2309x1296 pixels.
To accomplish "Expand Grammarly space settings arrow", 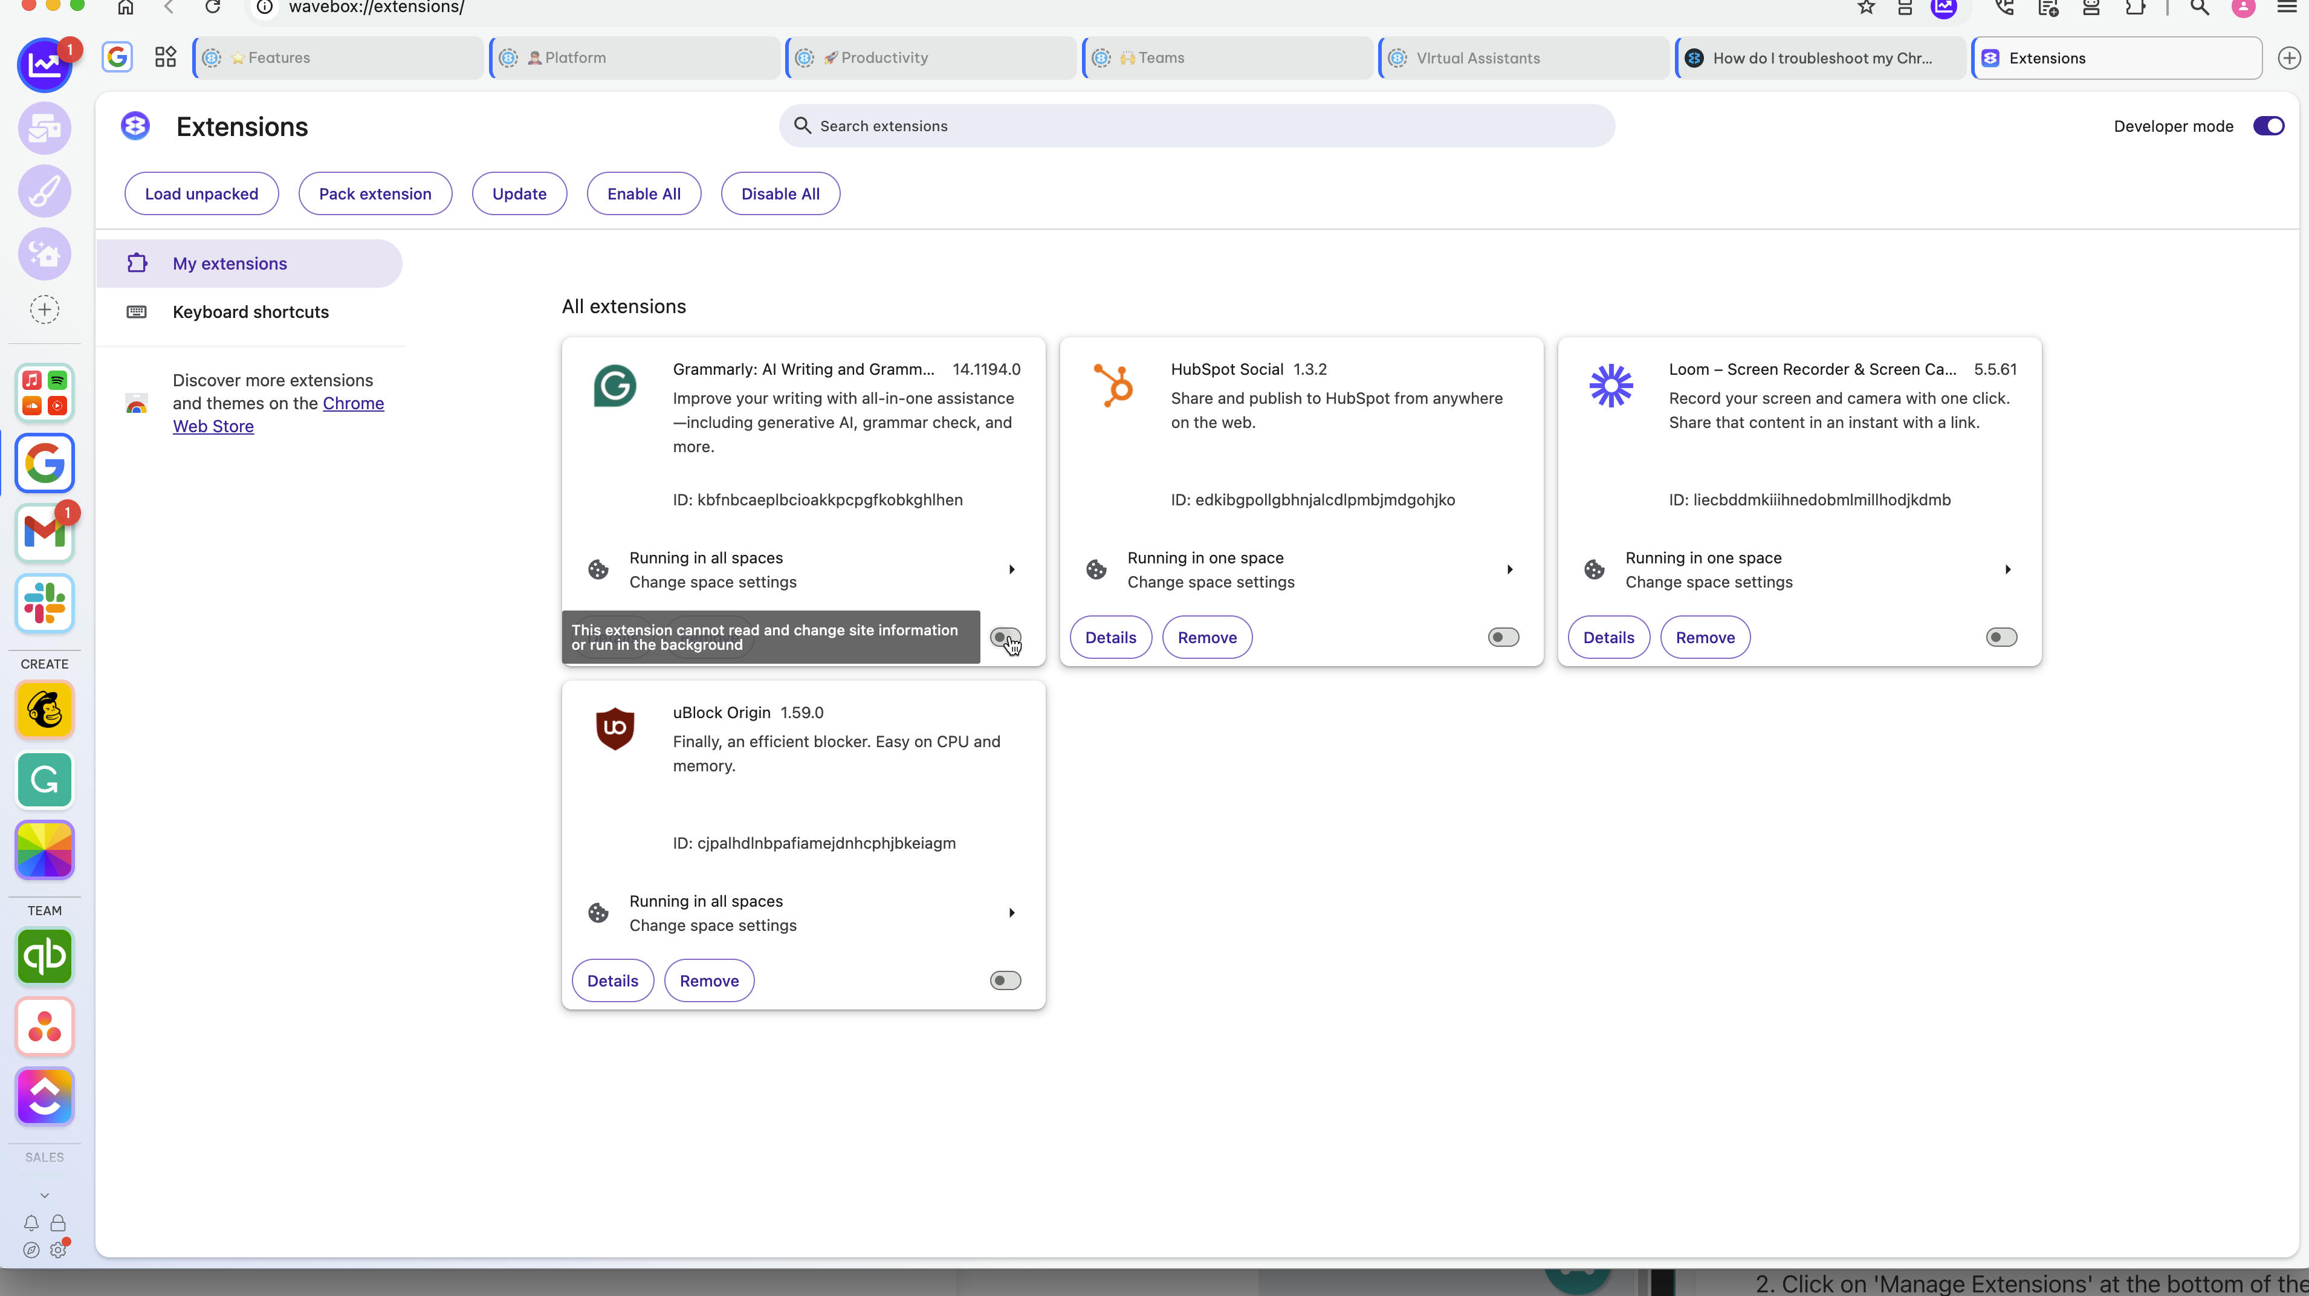I will pos(1011,569).
